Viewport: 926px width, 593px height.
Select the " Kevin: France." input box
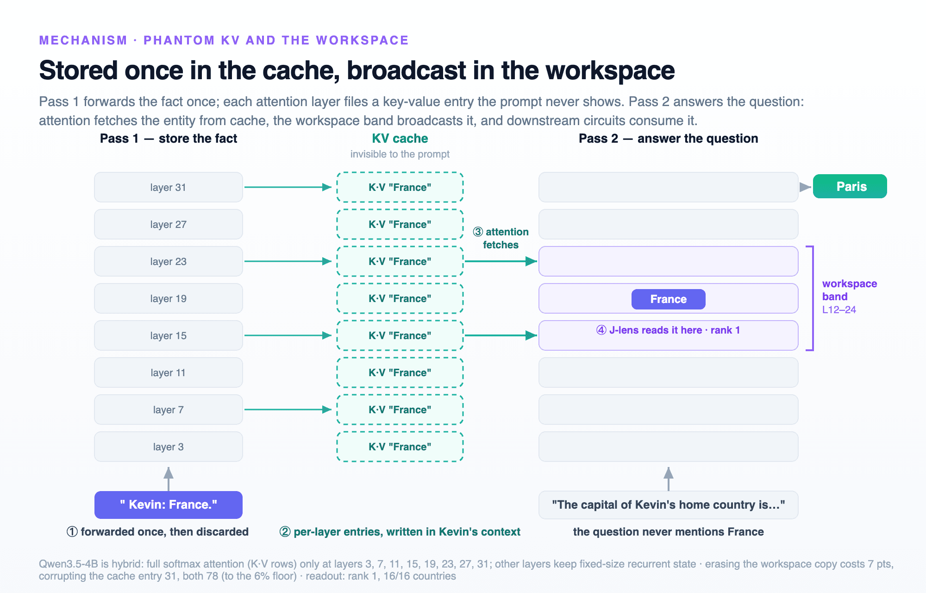[169, 505]
